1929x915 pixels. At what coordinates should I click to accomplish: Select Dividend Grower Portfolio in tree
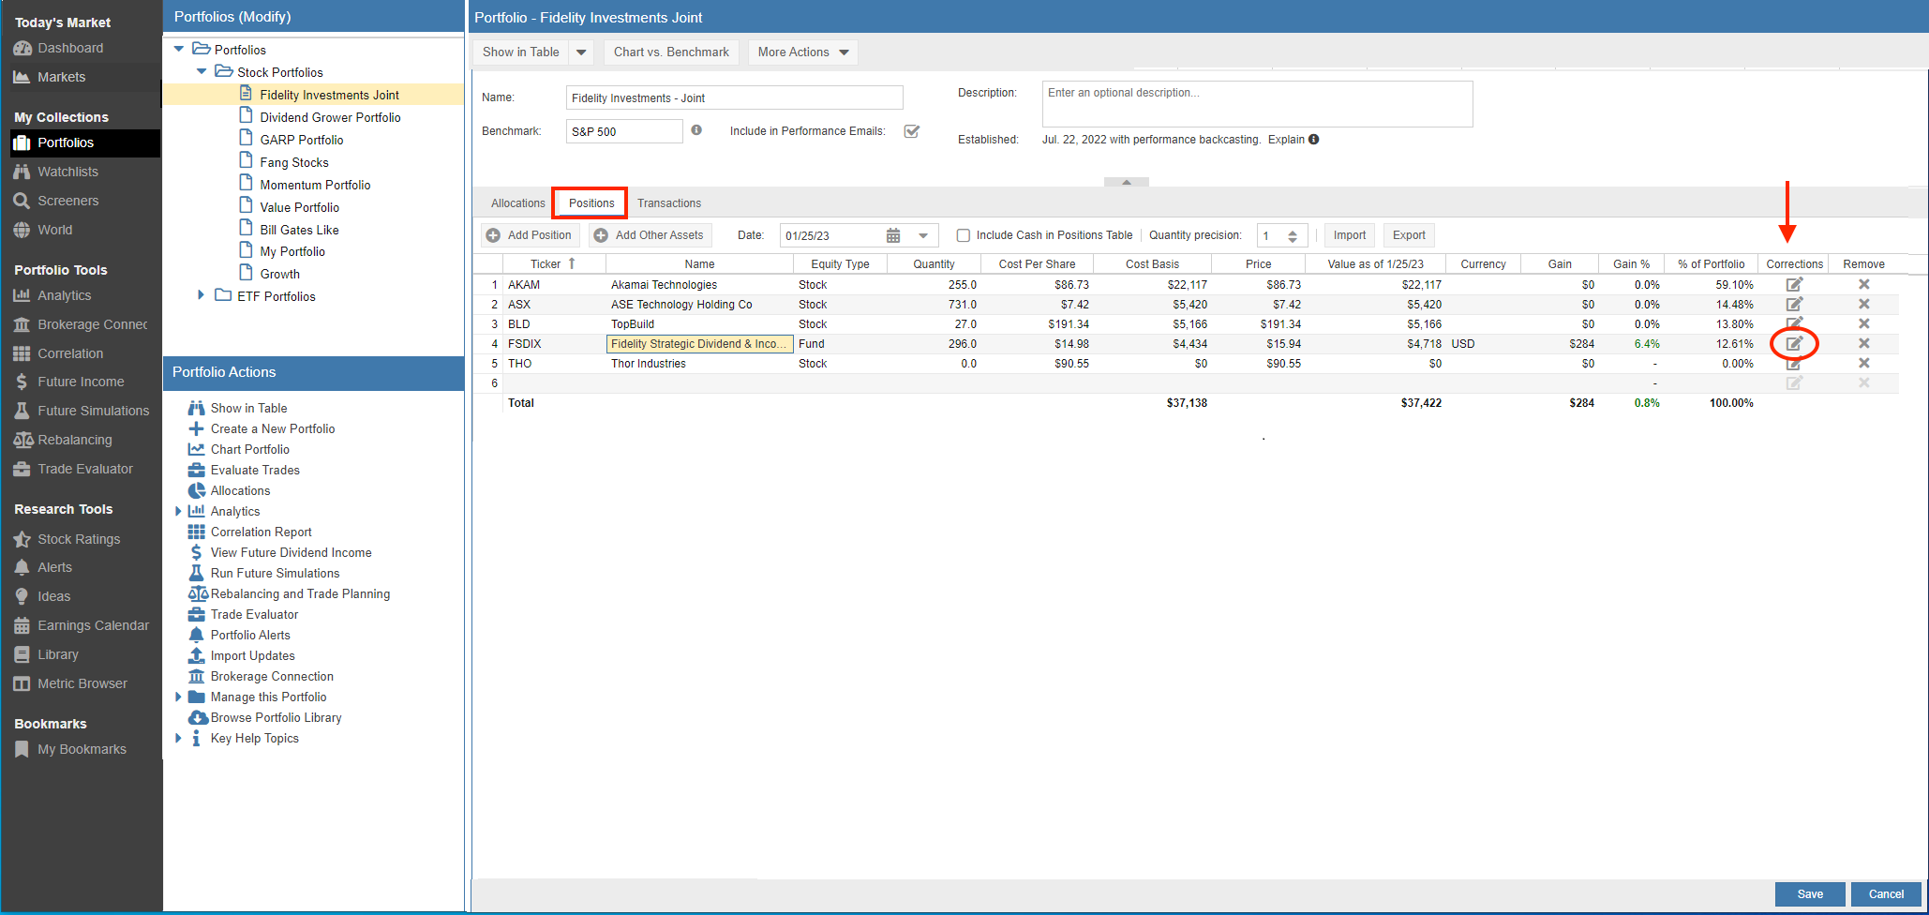tap(330, 117)
